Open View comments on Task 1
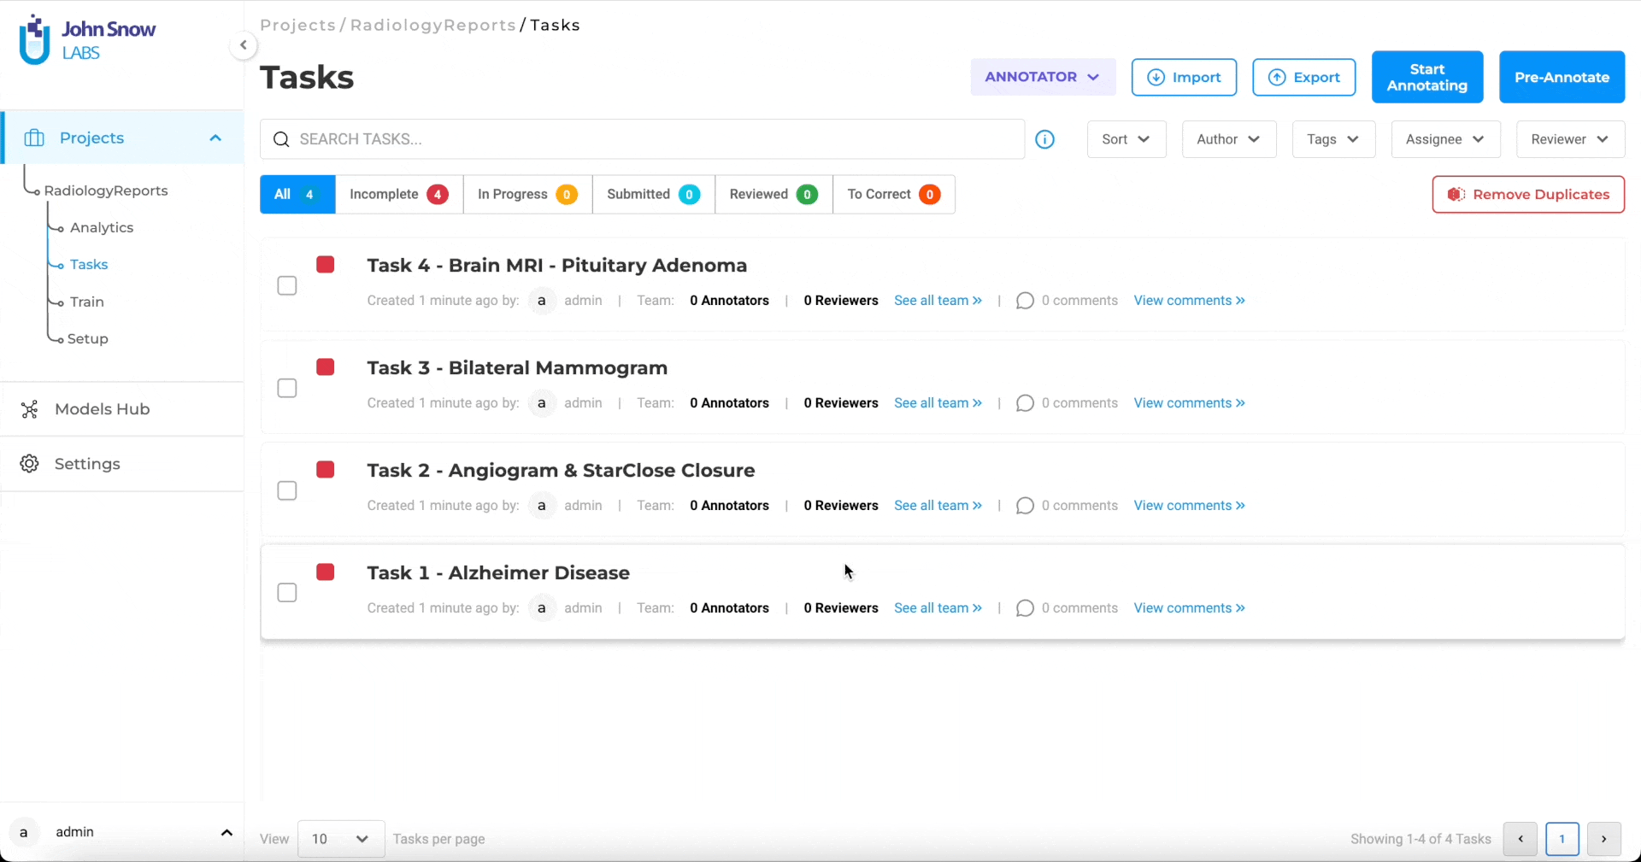The width and height of the screenshot is (1641, 862). [x=1189, y=608]
